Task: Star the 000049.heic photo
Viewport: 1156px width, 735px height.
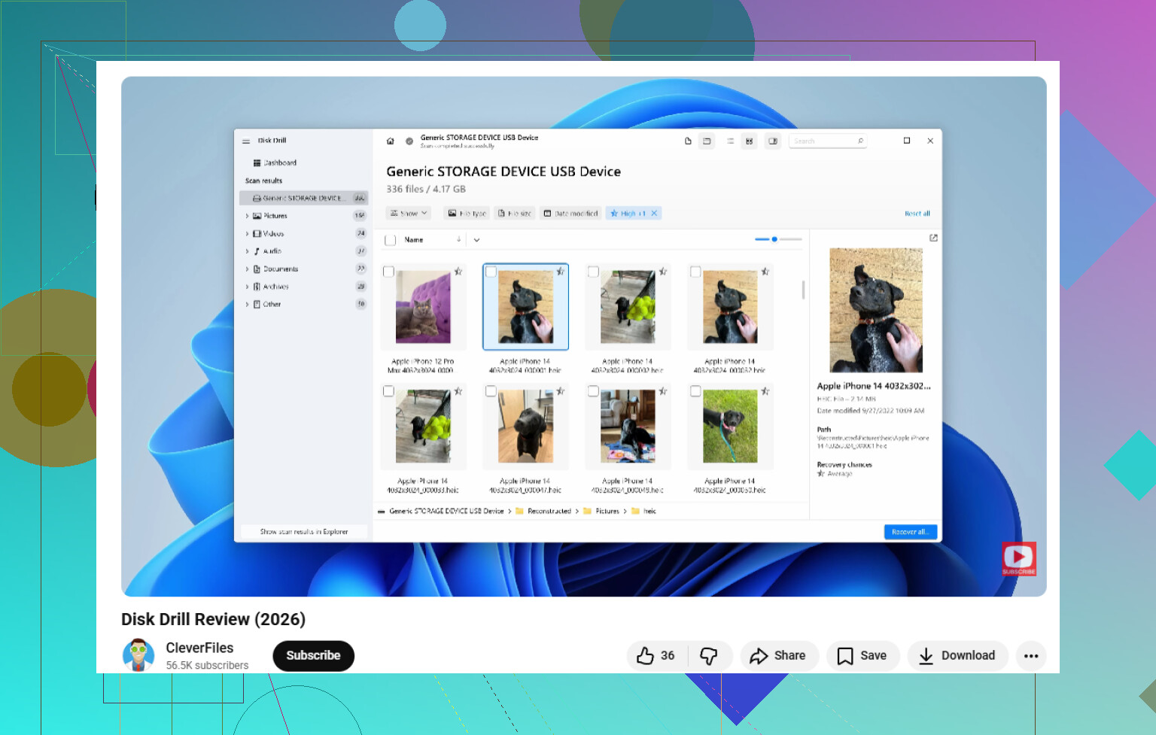Action: [662, 391]
